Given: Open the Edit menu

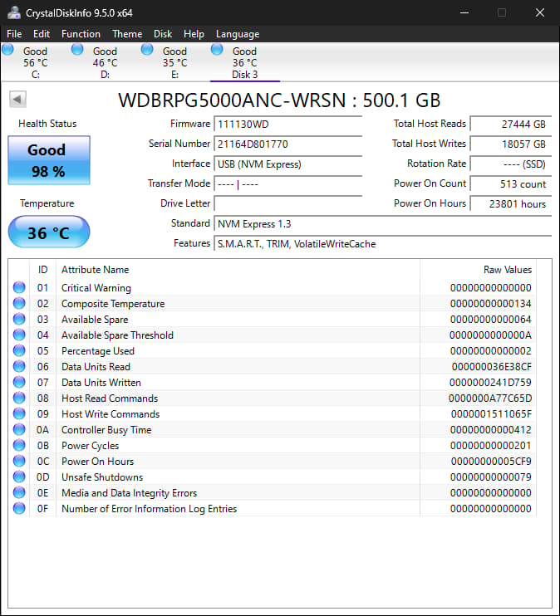Looking at the screenshot, I should (42, 34).
